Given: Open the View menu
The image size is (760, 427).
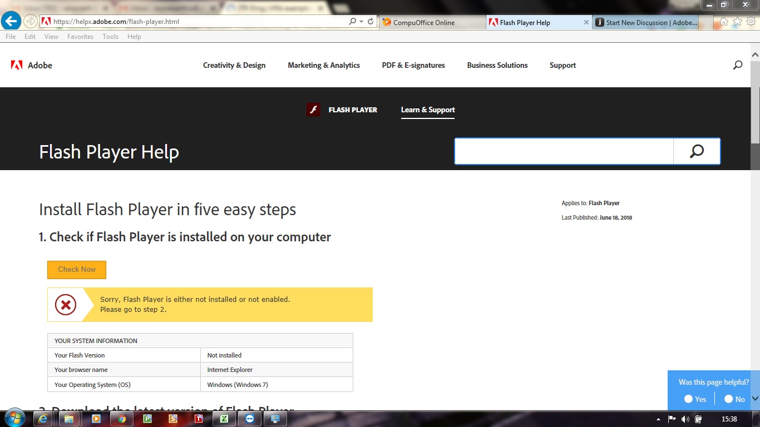Looking at the screenshot, I should tap(51, 37).
